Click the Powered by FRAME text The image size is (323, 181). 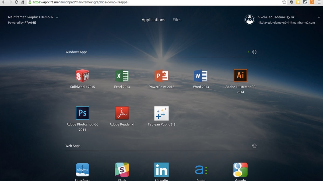coord(22,23)
